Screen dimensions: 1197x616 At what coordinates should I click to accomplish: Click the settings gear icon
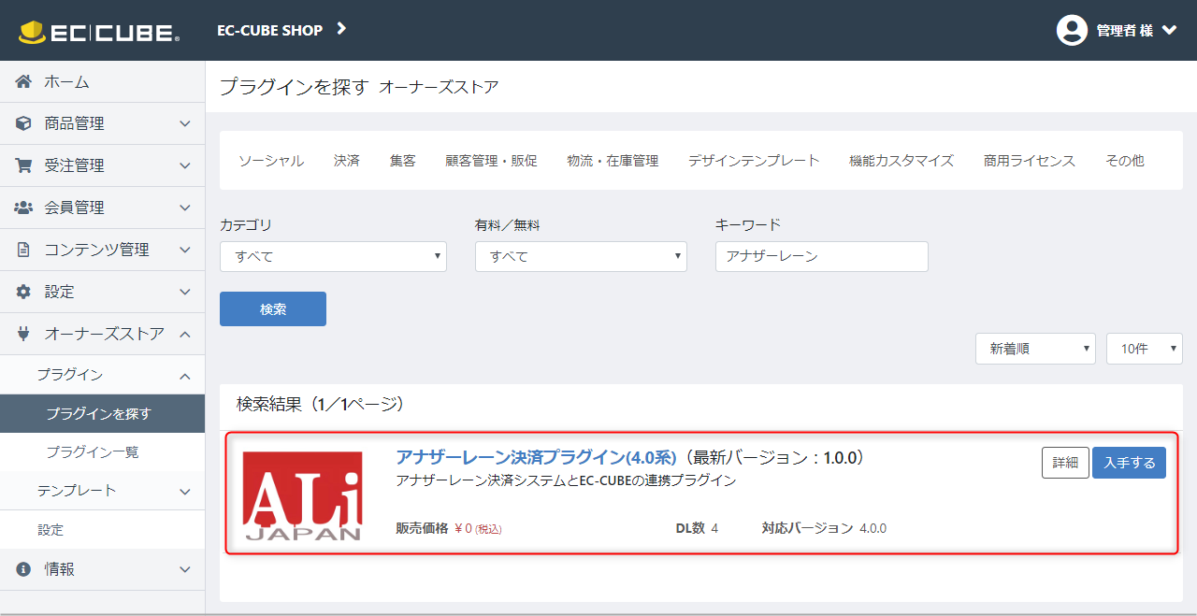pyautogui.click(x=23, y=292)
